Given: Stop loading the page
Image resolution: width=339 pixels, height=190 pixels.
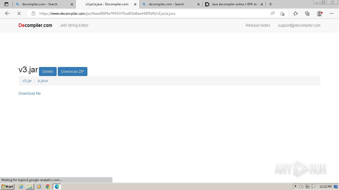Looking at the screenshot, I should 19,13.
